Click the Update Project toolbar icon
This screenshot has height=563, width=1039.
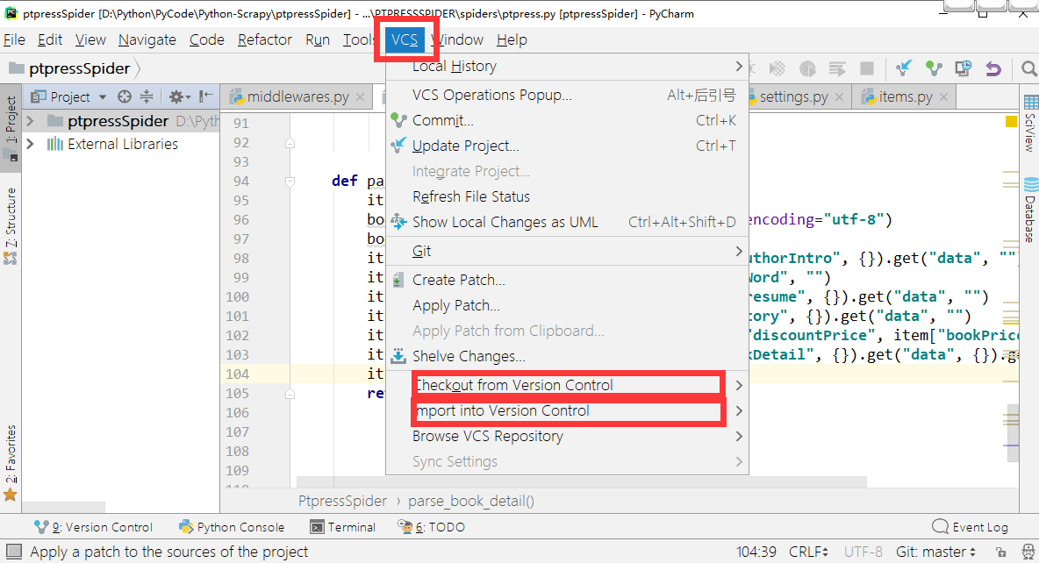click(903, 68)
